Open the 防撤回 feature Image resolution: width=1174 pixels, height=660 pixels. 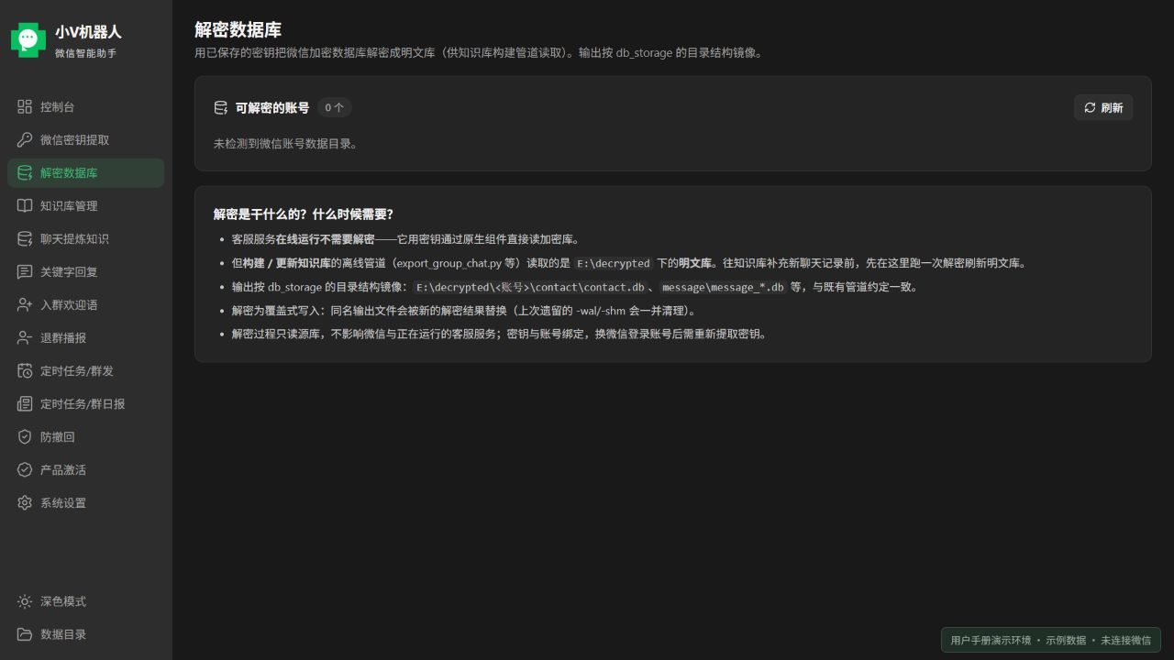pyautogui.click(x=86, y=437)
